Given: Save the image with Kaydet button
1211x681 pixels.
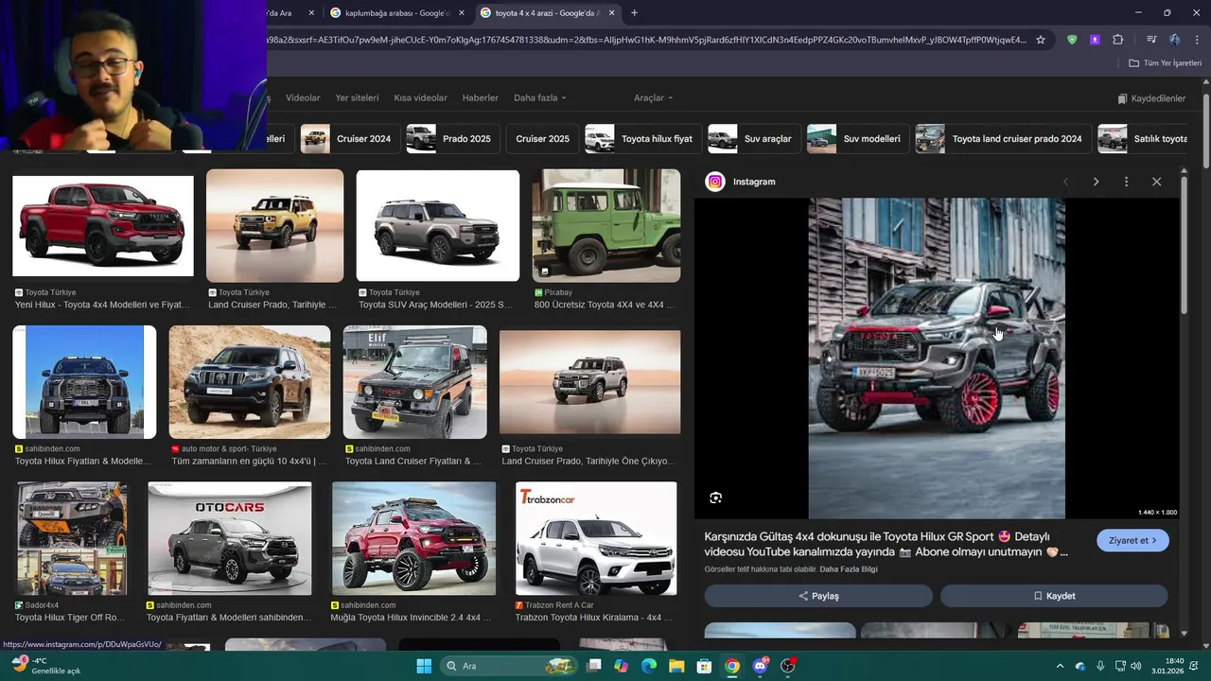Looking at the screenshot, I should [1054, 596].
